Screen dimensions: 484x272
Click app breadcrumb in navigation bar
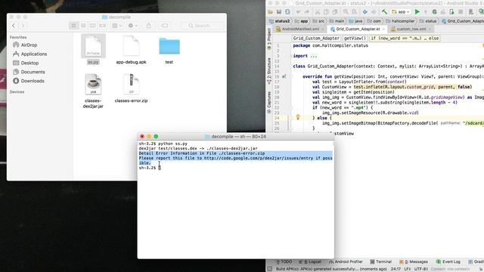click(301, 21)
